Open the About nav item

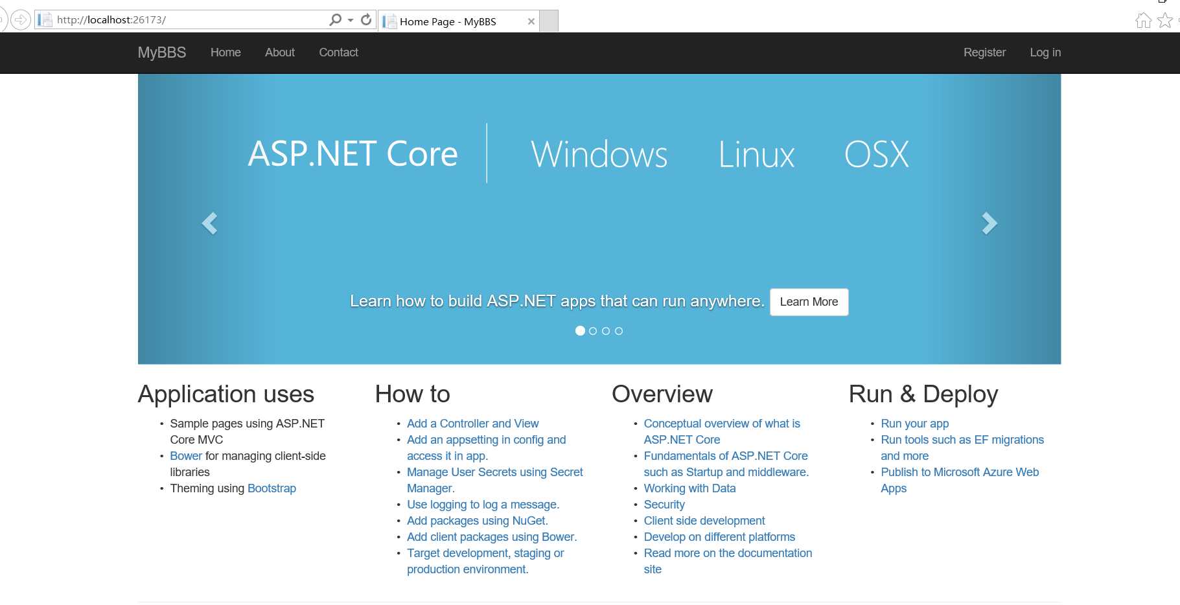click(x=280, y=52)
